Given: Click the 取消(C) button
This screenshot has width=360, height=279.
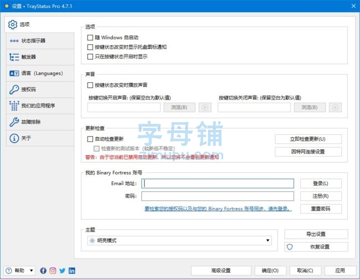Looking at the screenshot, I should pyautogui.click(x=305, y=271).
